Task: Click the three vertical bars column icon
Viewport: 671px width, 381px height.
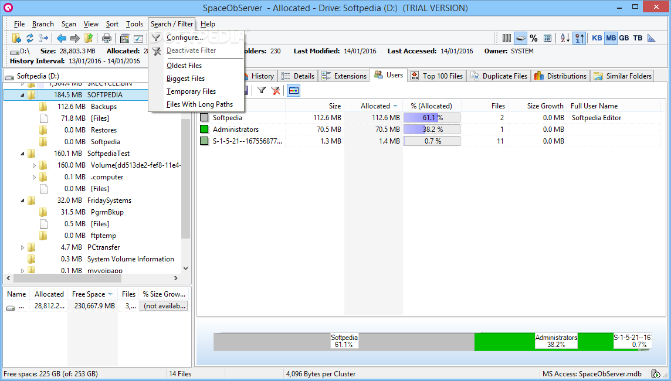Action: pos(507,38)
